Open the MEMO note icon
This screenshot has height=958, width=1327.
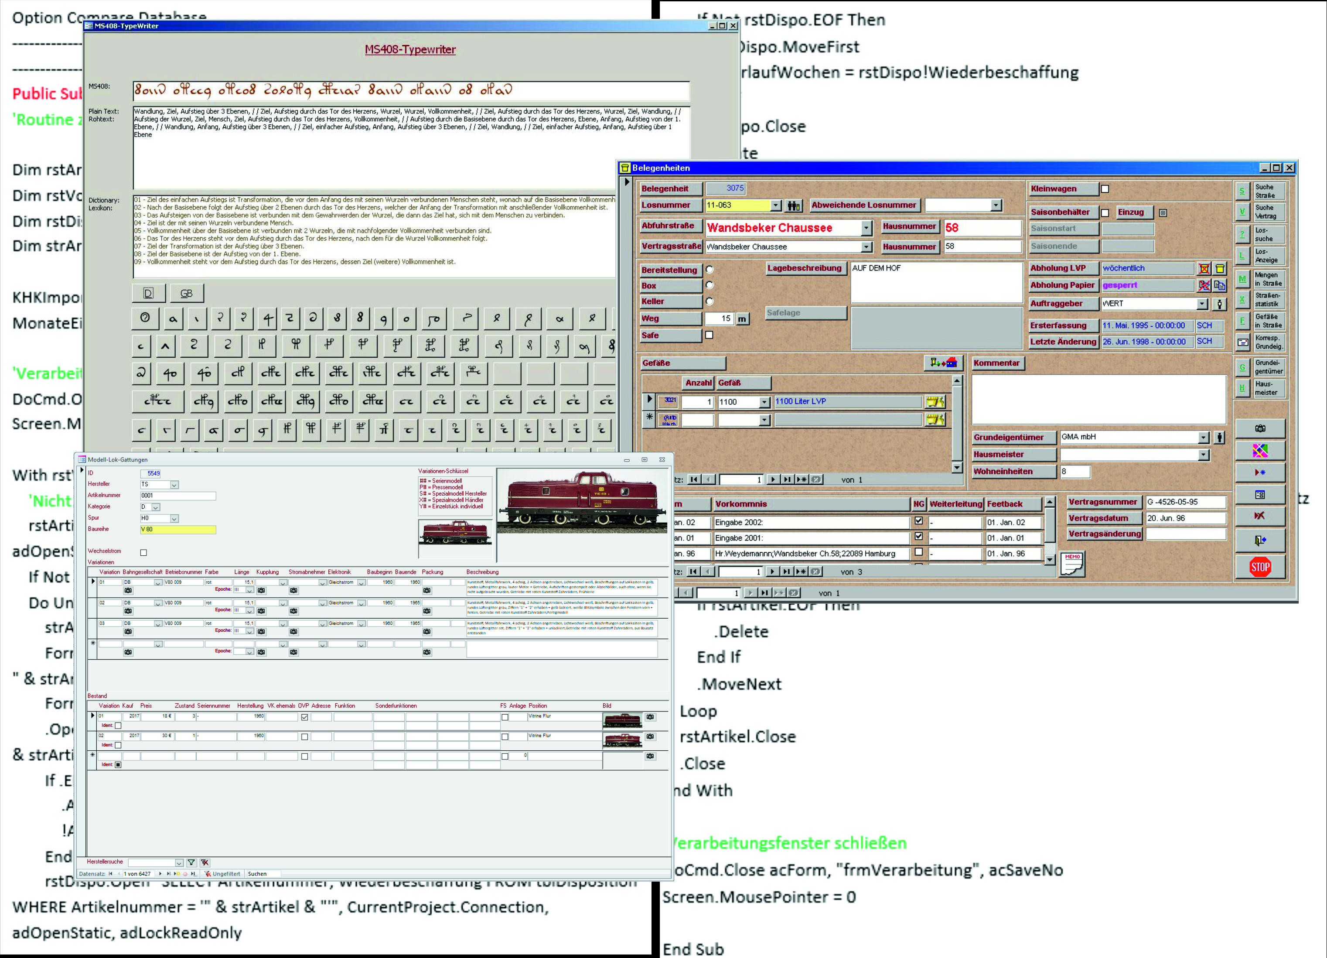pyautogui.click(x=1072, y=563)
